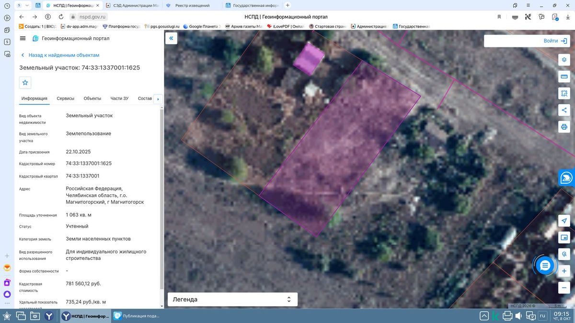Open the volume control in tray
Viewport: 575px width, 323px height.
[518, 316]
